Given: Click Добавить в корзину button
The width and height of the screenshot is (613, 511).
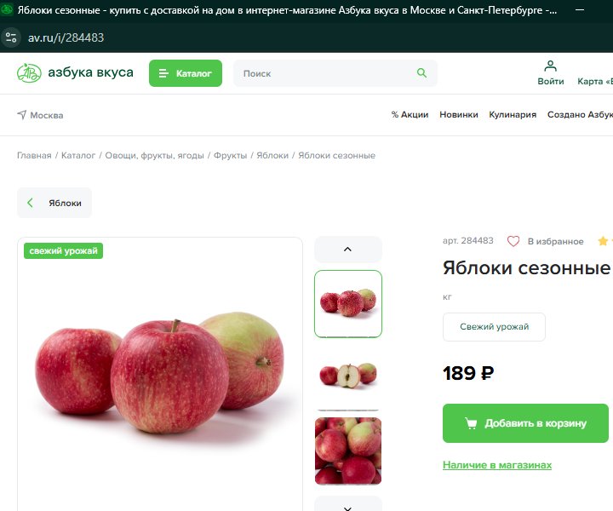Looking at the screenshot, I should point(525,423).
